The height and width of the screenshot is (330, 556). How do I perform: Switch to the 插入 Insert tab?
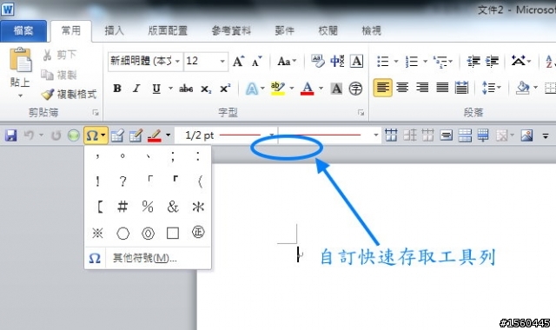(114, 31)
